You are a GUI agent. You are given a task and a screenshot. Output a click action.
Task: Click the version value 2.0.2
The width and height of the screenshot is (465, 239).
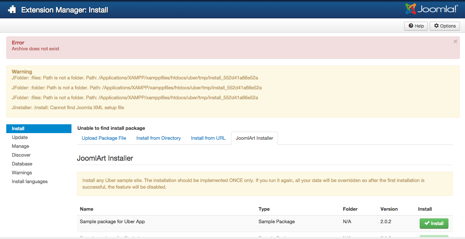click(x=387, y=222)
